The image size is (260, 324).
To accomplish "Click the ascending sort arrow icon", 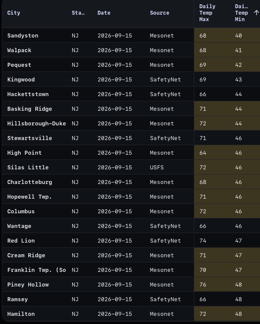I will pos(256,13).
